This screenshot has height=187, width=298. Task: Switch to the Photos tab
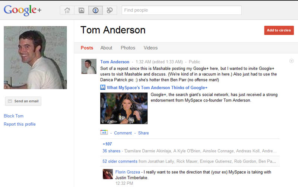point(128,48)
